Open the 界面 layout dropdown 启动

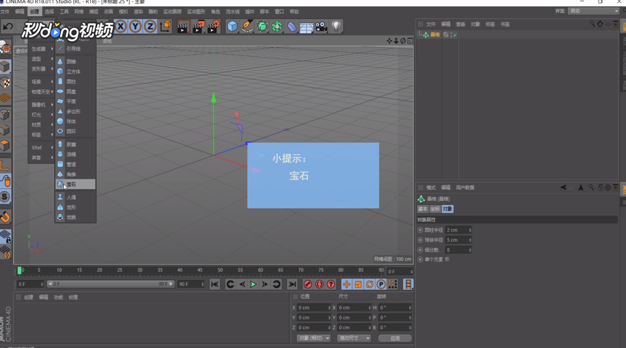pyautogui.click(x=594, y=11)
